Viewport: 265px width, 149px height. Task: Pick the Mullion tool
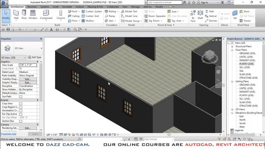[88, 21]
